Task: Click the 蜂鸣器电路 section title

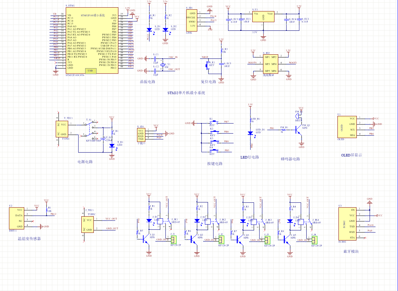Action: point(290,159)
